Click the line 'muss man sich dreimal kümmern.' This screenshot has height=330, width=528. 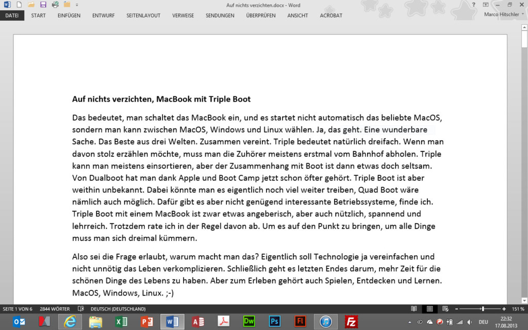(135, 238)
